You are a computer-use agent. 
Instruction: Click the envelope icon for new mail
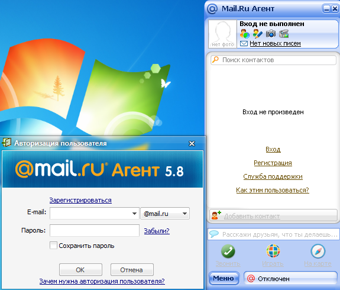click(x=244, y=44)
